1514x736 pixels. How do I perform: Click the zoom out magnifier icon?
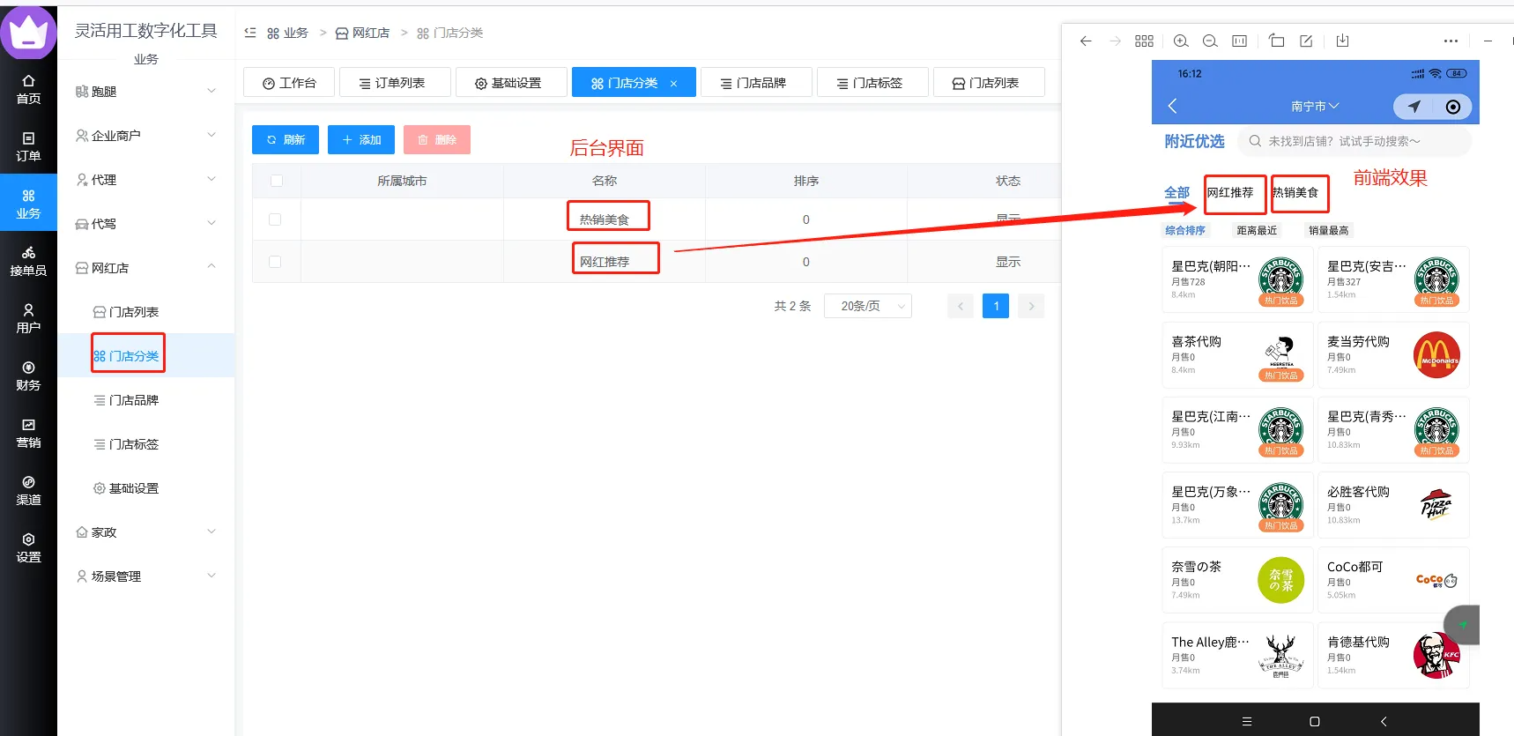pos(1210,41)
